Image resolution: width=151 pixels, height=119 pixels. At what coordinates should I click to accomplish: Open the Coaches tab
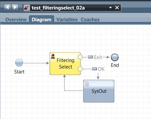(x=90, y=20)
